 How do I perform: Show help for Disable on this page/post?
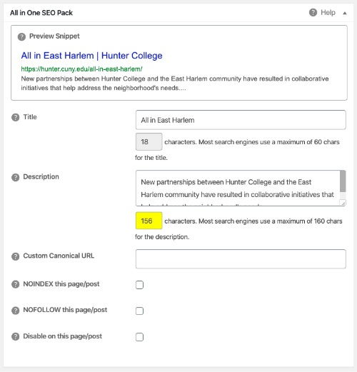click(16, 336)
